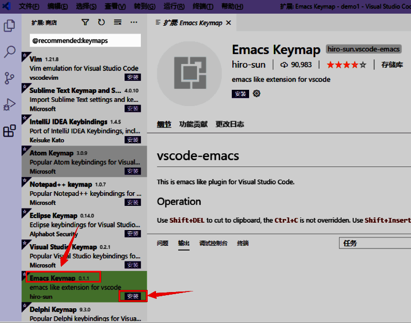411x323 pixels.
Task: Click the filter extensions funnel icon
Action: point(86,23)
